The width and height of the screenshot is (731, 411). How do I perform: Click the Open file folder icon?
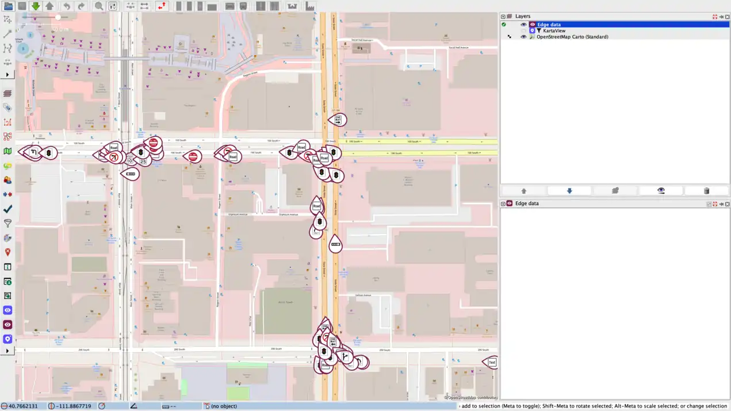8,6
